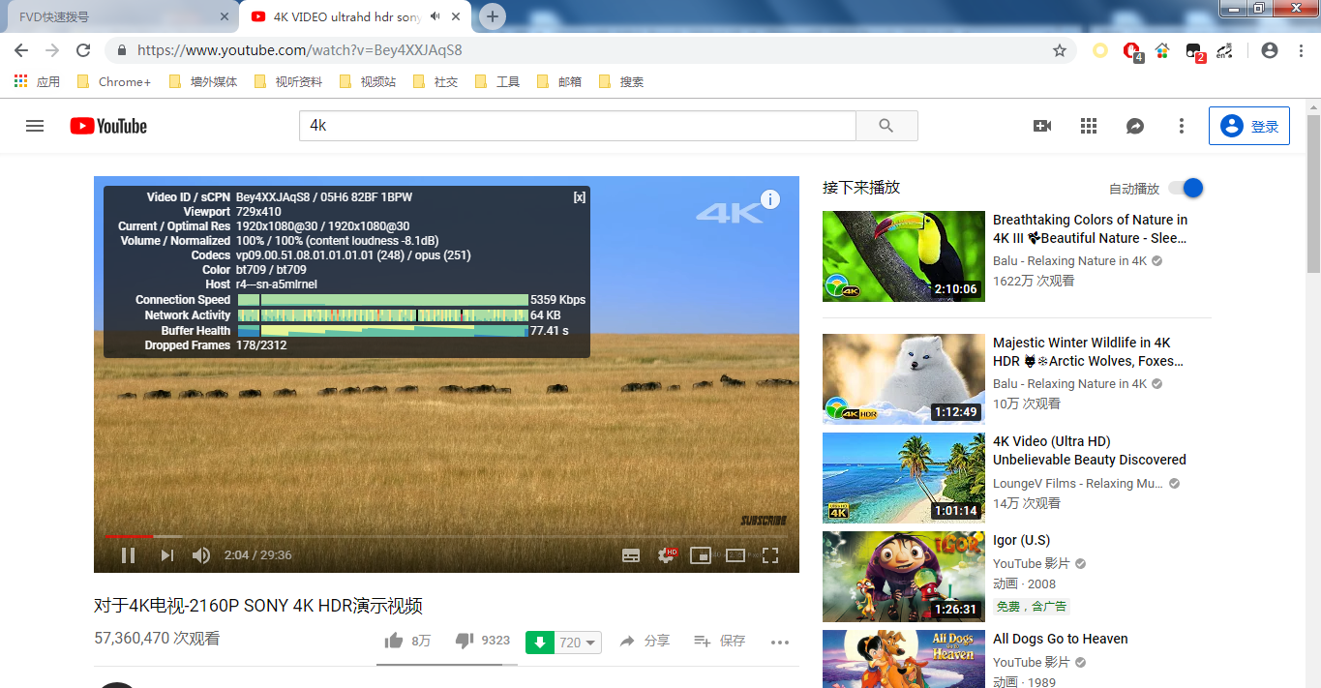Image resolution: width=1321 pixels, height=688 pixels.
Task: Close the 4K VIDEO tab
Action: [456, 16]
